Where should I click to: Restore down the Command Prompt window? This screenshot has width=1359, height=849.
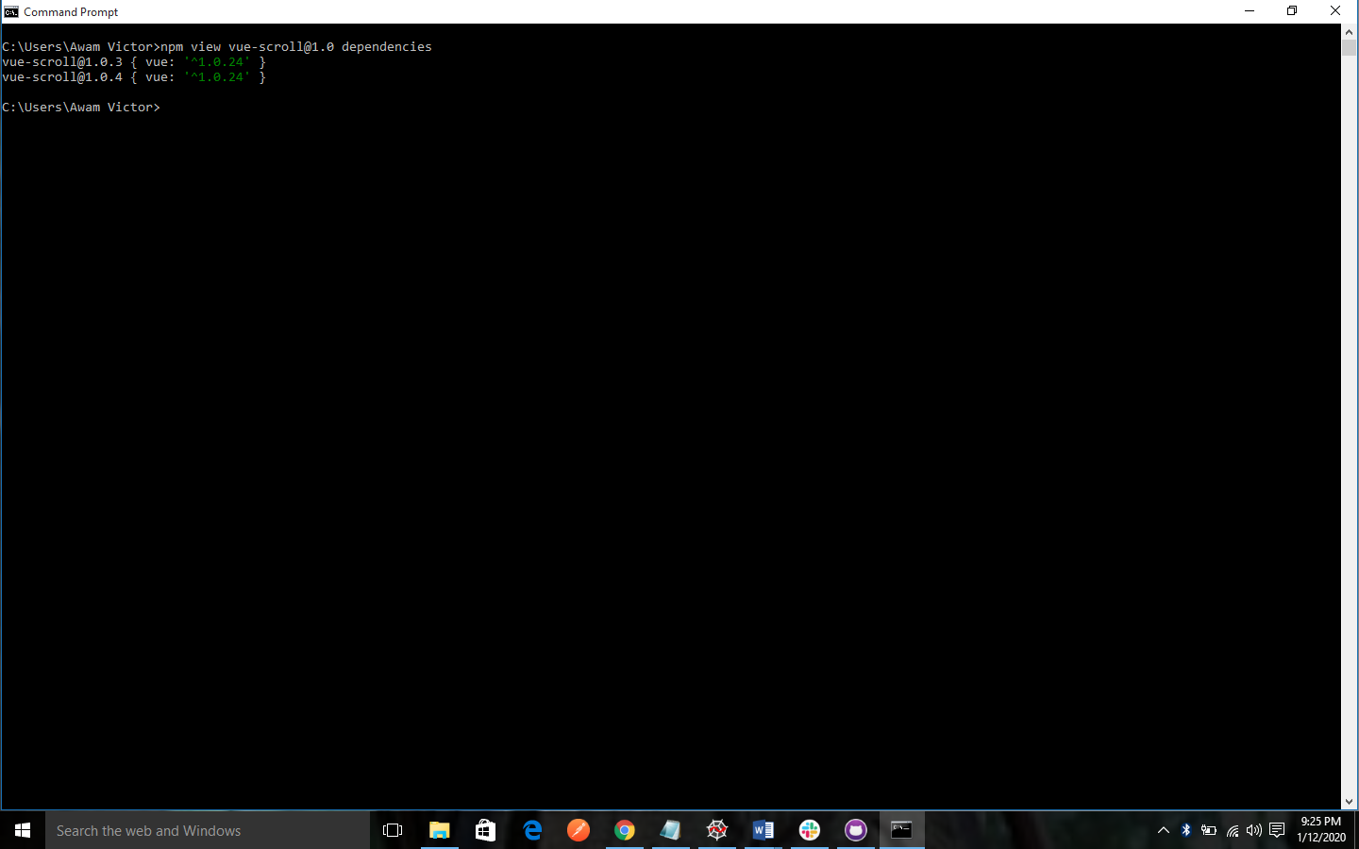point(1292,11)
